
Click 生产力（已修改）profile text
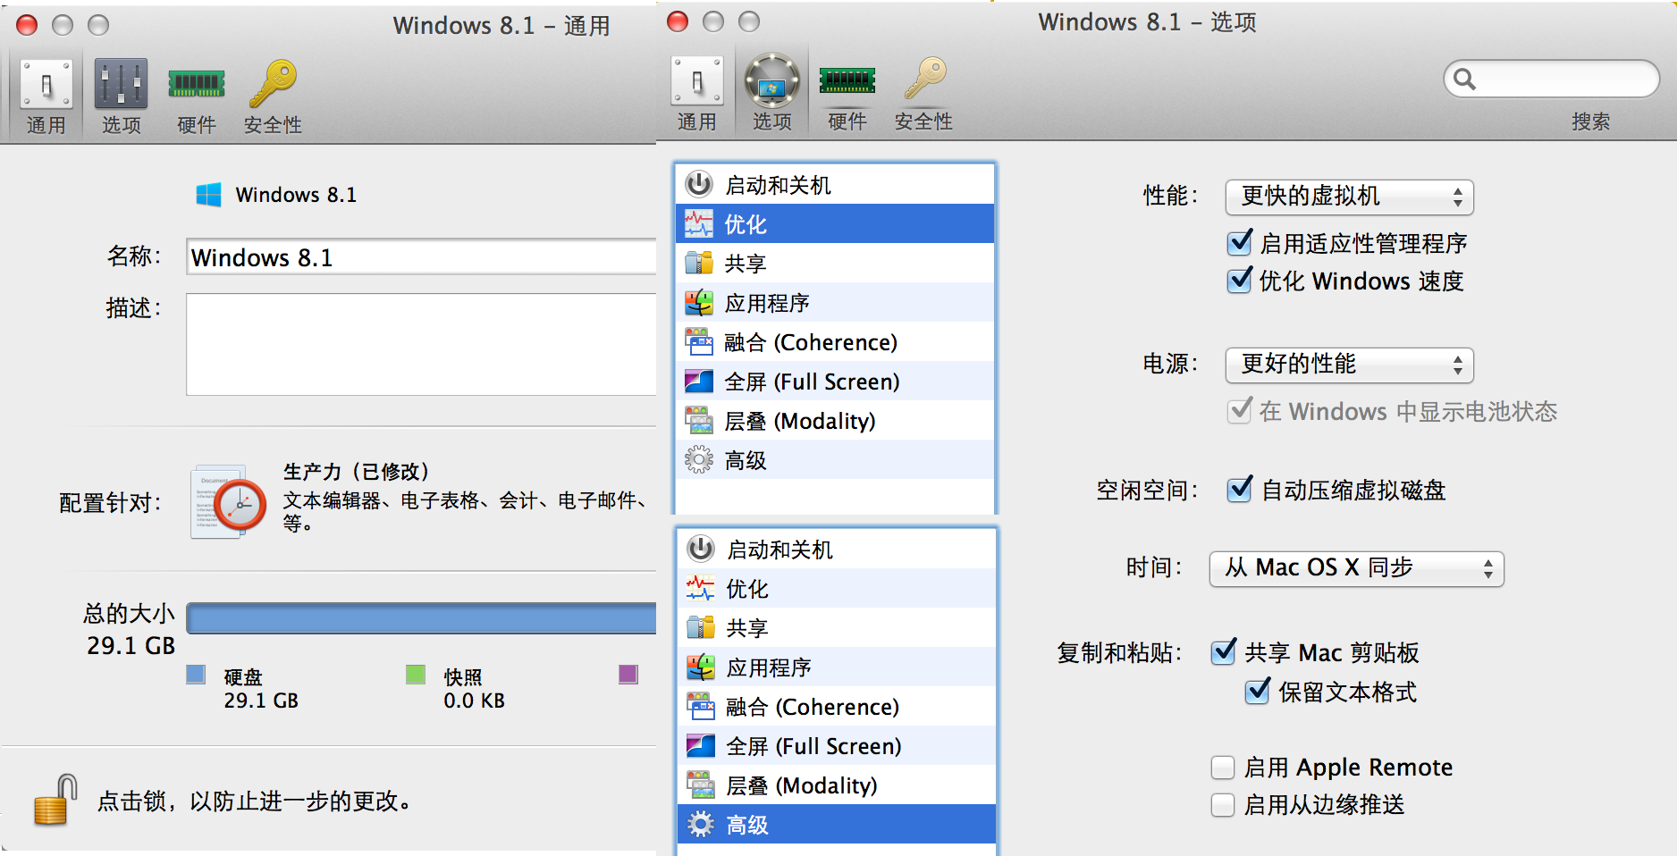coord(358,471)
